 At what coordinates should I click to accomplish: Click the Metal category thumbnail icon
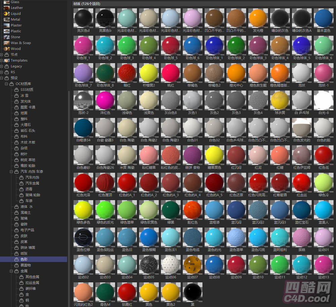click(x=6, y=20)
